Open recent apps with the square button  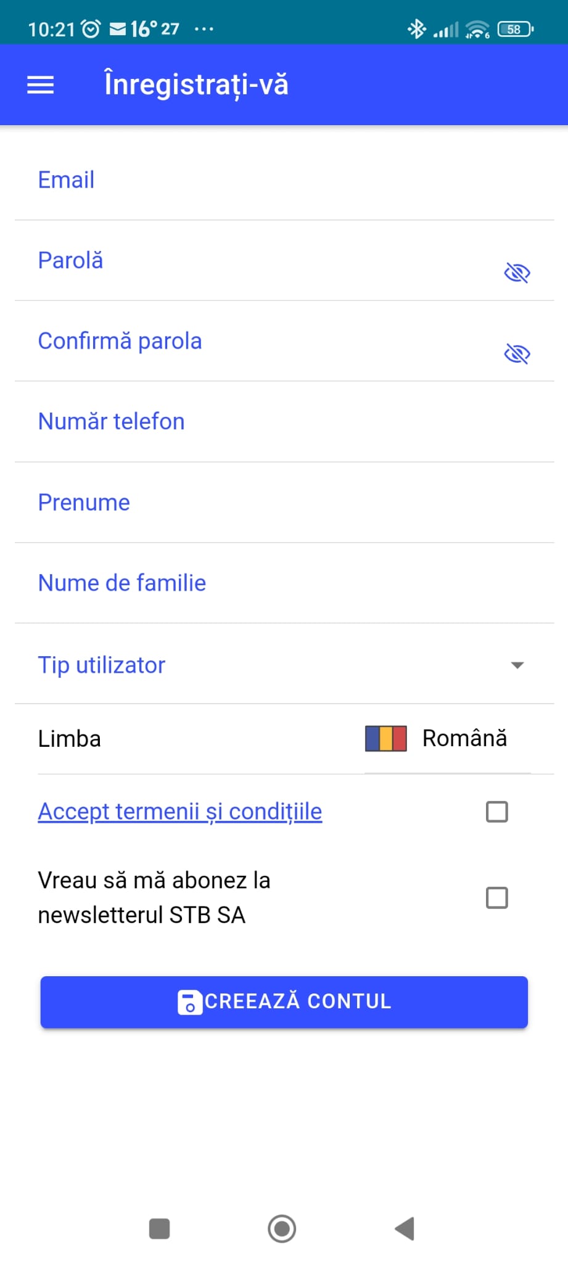tap(160, 1228)
